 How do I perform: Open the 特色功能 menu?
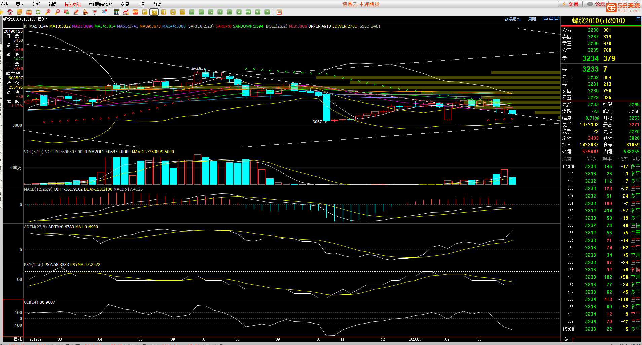(x=72, y=4)
